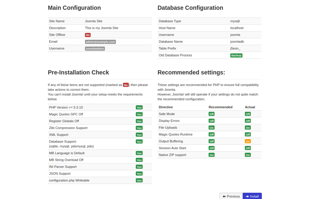
Task: Click the j5eon_ table prefix value
Action: coord(235,48)
